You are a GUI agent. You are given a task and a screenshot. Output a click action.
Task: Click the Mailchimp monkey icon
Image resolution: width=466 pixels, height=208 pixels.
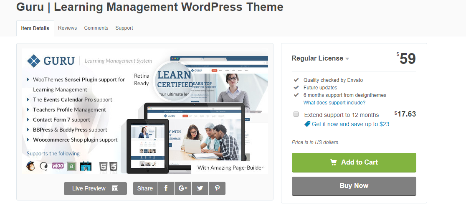[x=30, y=166]
